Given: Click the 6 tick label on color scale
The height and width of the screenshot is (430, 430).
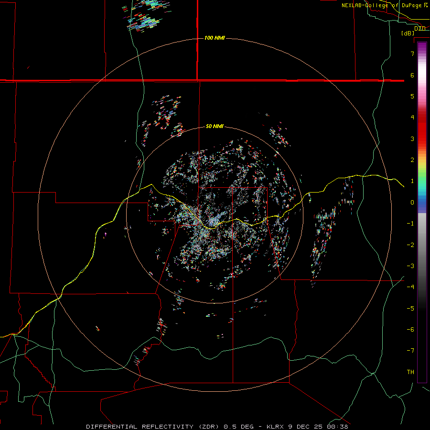Looking at the screenshot, I should (412, 75).
